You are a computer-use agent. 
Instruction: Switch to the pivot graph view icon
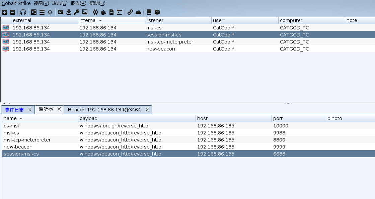[x=34, y=12]
